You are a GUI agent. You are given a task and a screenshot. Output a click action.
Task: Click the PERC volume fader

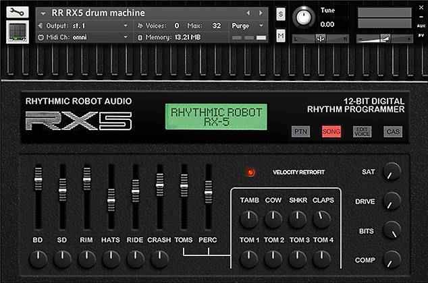209,192
